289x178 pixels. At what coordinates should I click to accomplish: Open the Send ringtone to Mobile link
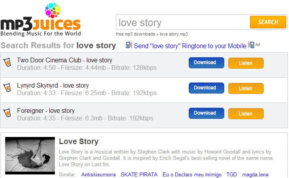point(190,46)
